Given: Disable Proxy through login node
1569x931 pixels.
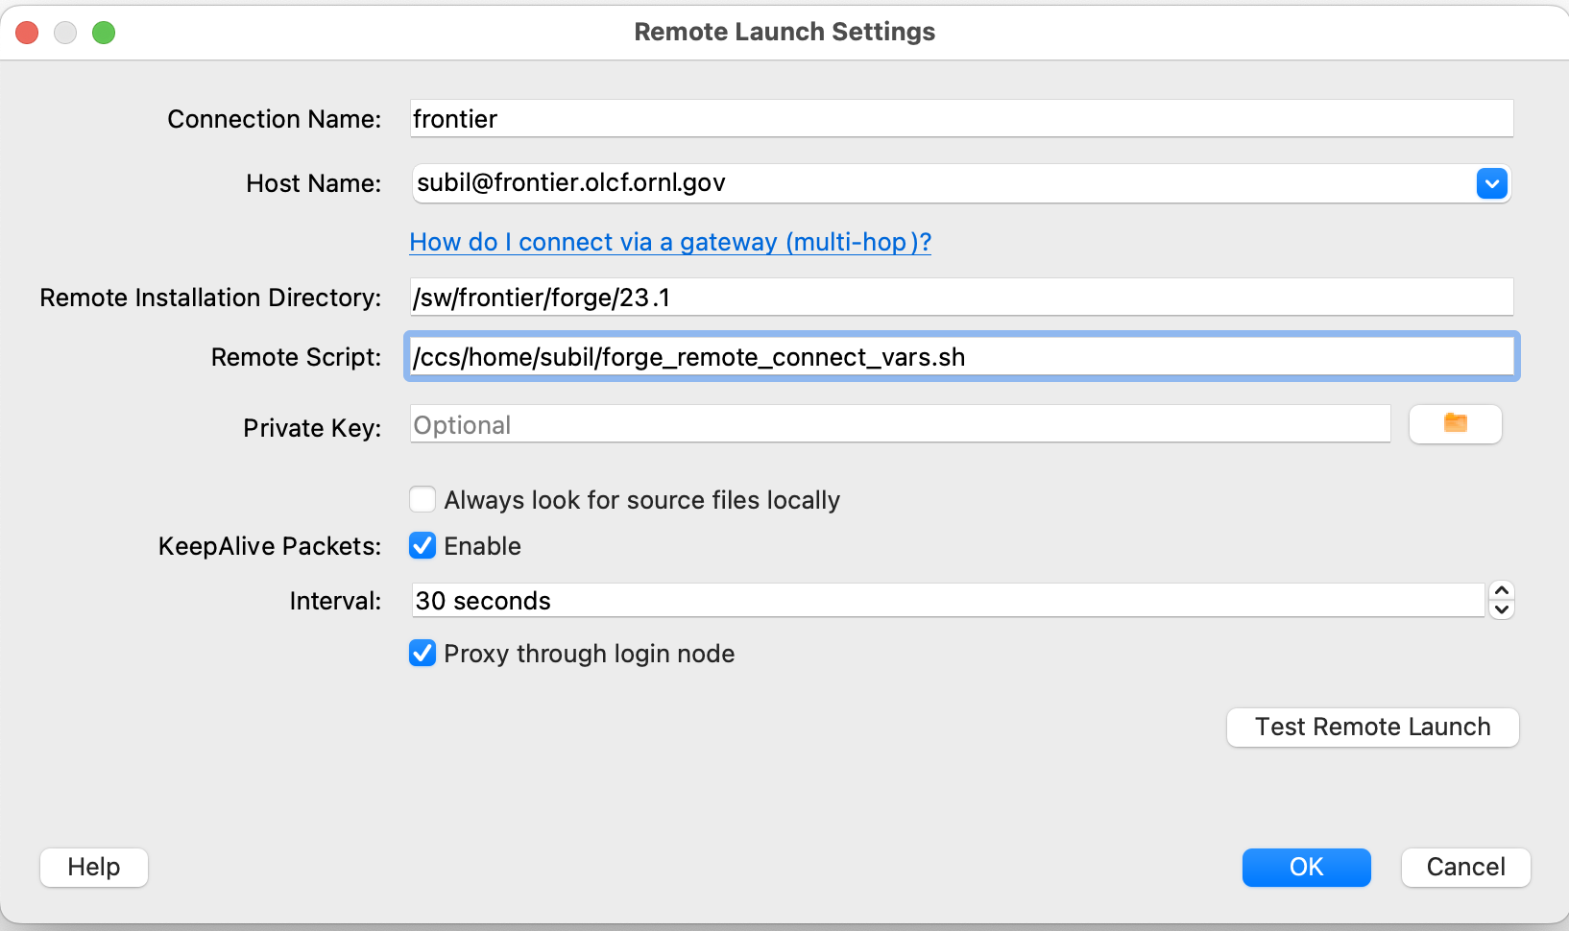Looking at the screenshot, I should [x=422, y=654].
